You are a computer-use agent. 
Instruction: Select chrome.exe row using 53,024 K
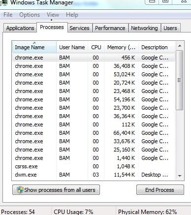(94, 74)
